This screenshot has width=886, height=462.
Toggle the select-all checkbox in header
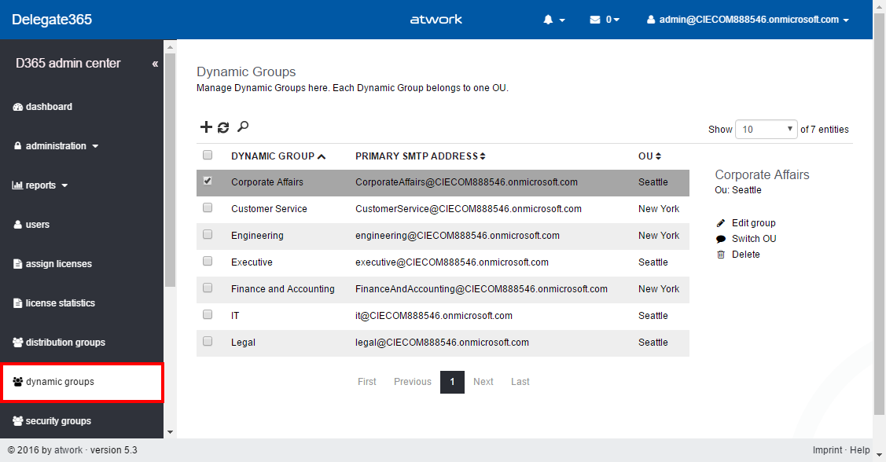208,155
